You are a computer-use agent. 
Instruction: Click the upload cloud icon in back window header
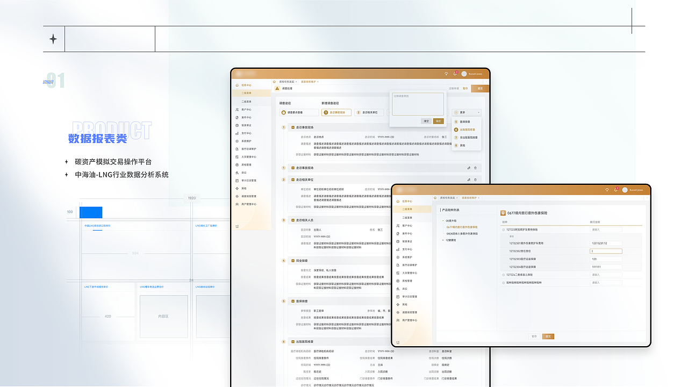[446, 74]
